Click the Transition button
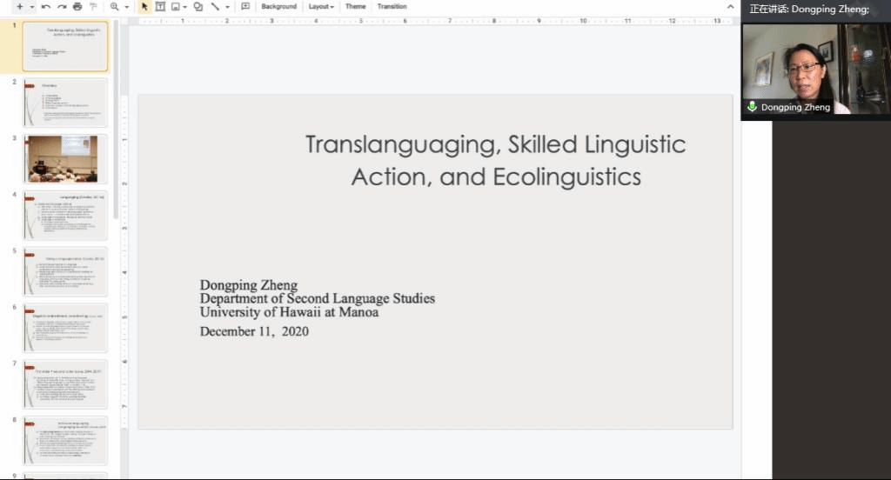Image resolution: width=891 pixels, height=480 pixels. 392,6
